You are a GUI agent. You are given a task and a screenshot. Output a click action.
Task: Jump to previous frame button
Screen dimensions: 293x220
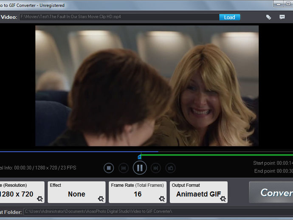(x=124, y=168)
